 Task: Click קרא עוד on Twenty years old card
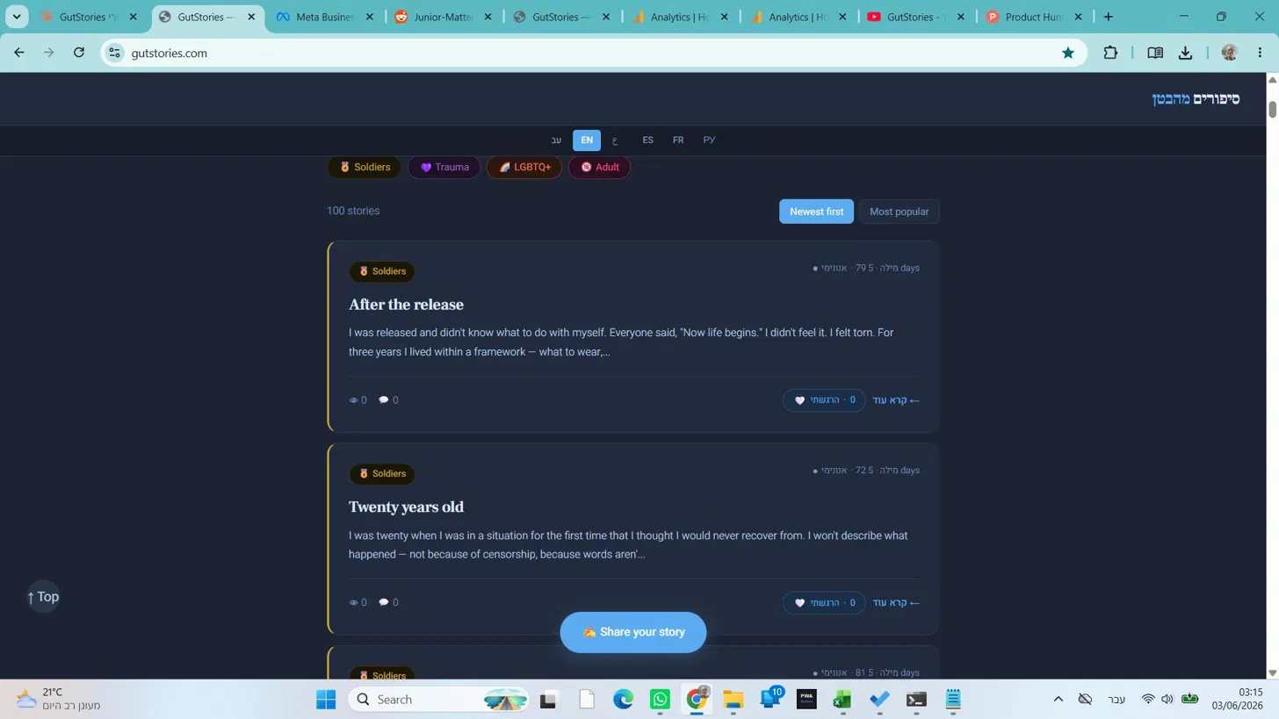(896, 603)
